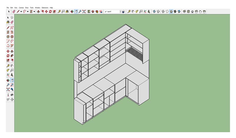
Task: Select the Polygon tool
Action: click(x=12, y=37)
